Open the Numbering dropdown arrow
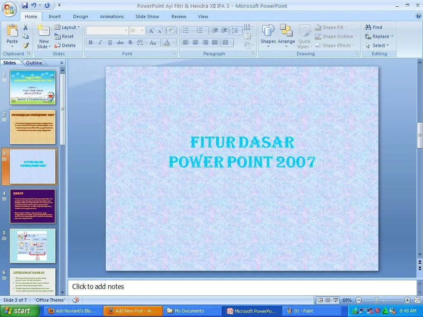This screenshot has height=317, width=423. click(206, 31)
